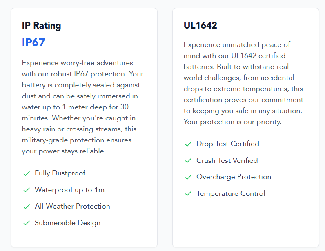Image resolution: width=325 pixels, height=251 pixels.
Task: Click the UL1642 certified batteries description text
Action: tap(244, 83)
